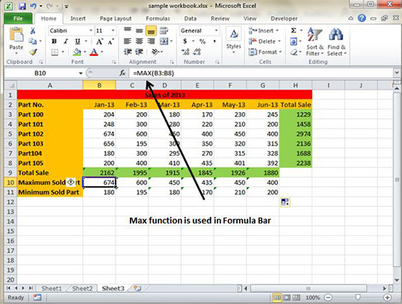Image resolution: width=402 pixels, height=304 pixels.
Task: Click the Cut scissors icon
Action: (x=32, y=31)
